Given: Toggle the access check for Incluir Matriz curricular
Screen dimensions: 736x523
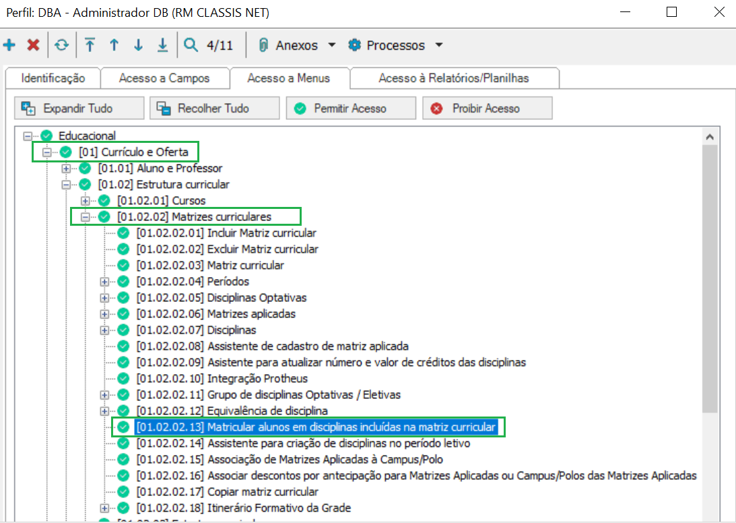Looking at the screenshot, I should click(123, 233).
